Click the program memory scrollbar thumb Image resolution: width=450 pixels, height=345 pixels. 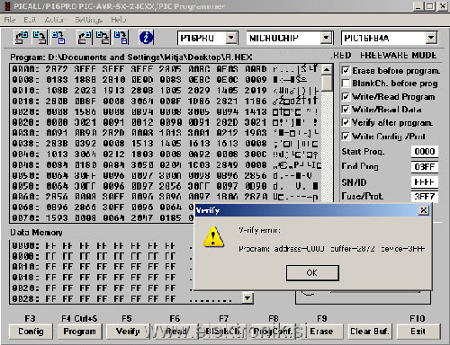(327, 83)
